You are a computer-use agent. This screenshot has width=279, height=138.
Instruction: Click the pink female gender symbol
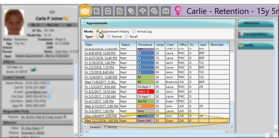pyautogui.click(x=178, y=11)
